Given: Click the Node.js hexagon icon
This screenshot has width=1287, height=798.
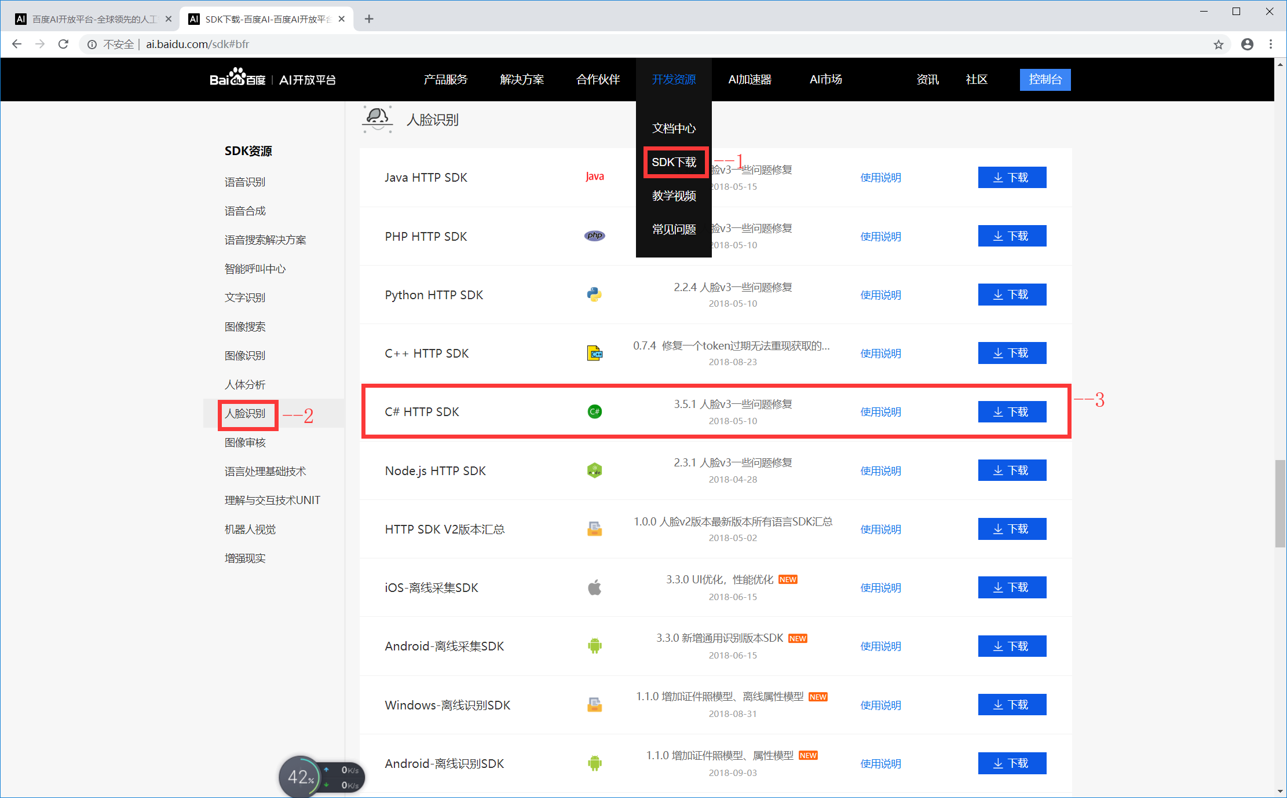Looking at the screenshot, I should pyautogui.click(x=594, y=470).
